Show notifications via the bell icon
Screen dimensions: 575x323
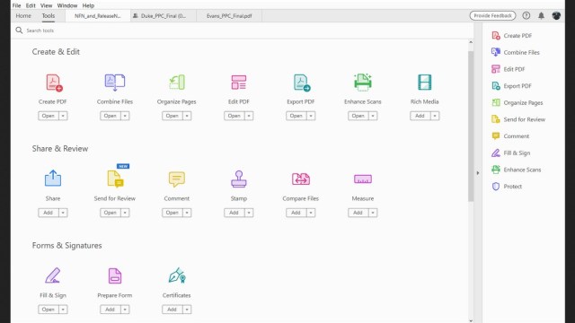[541, 16]
